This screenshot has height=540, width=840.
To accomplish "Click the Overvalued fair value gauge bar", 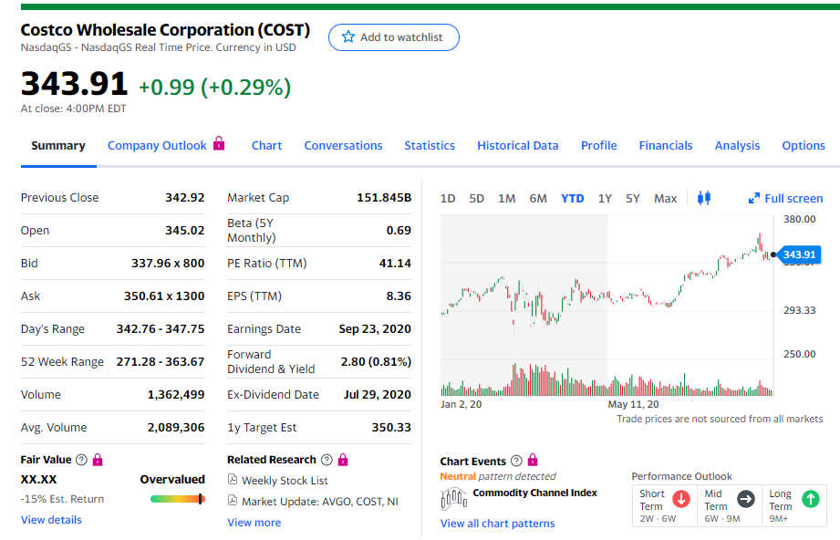I will [x=177, y=499].
